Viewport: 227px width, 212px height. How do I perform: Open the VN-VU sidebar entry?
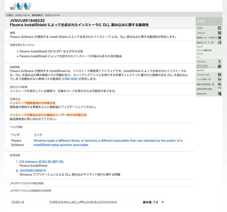[200, 54]
